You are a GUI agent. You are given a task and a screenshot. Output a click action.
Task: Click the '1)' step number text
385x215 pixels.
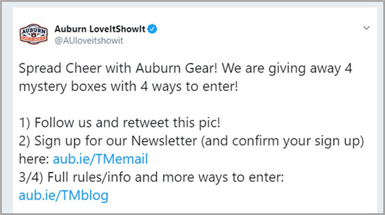tap(24, 123)
